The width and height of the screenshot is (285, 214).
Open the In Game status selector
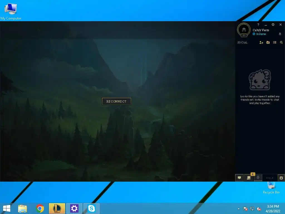pos(259,34)
